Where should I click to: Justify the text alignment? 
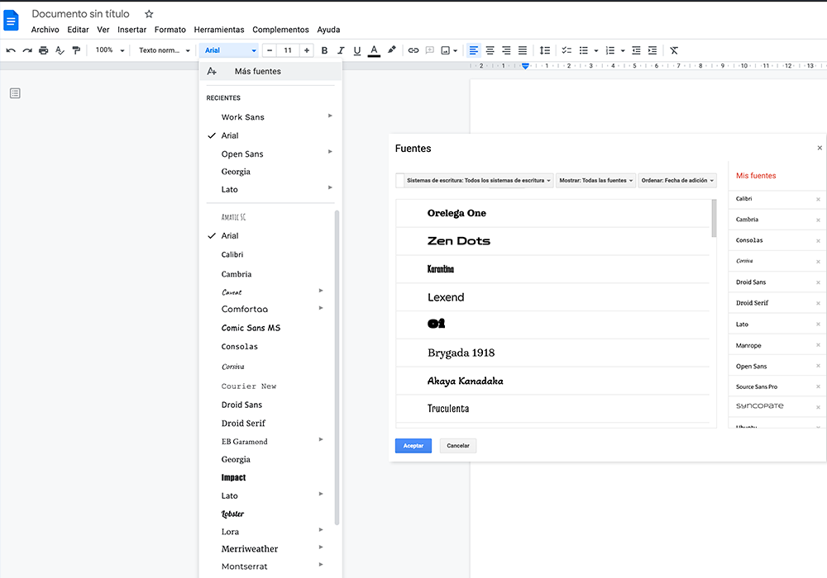click(522, 50)
